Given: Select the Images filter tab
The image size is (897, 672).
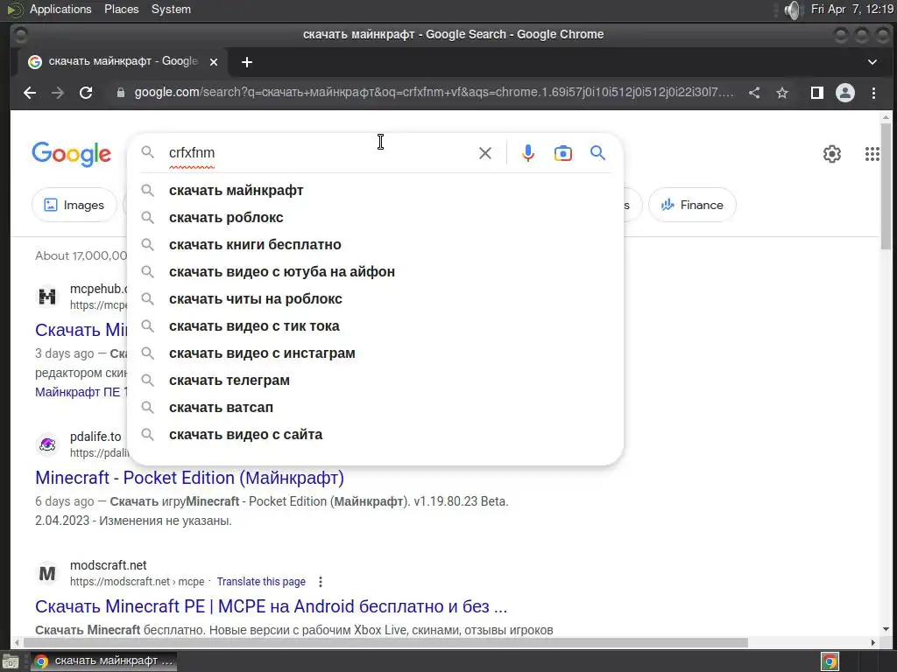Looking at the screenshot, I should [x=74, y=205].
